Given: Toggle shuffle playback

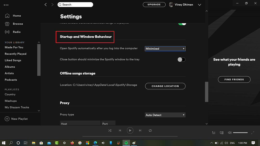Looking at the screenshot, I should click(110, 131).
